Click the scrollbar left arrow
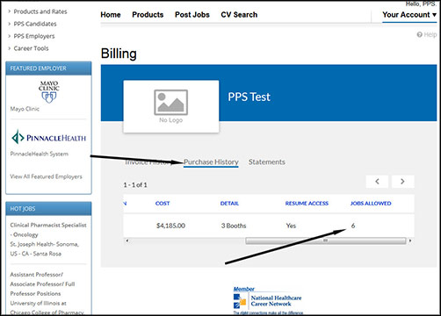Viewport: 441px width, 316px height. click(x=127, y=241)
